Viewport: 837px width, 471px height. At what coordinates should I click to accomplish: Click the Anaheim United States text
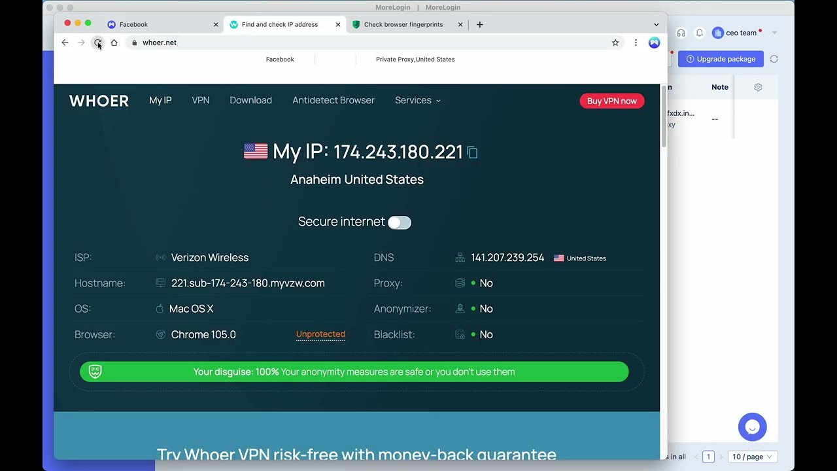[x=357, y=179]
